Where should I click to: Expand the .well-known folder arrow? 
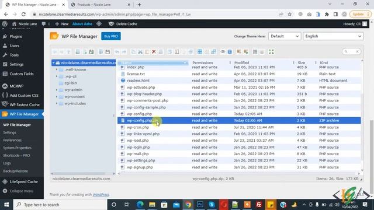(x=57, y=69)
